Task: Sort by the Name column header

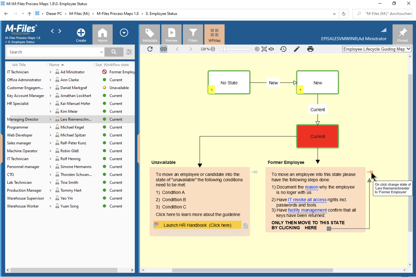Action: click(x=54, y=65)
